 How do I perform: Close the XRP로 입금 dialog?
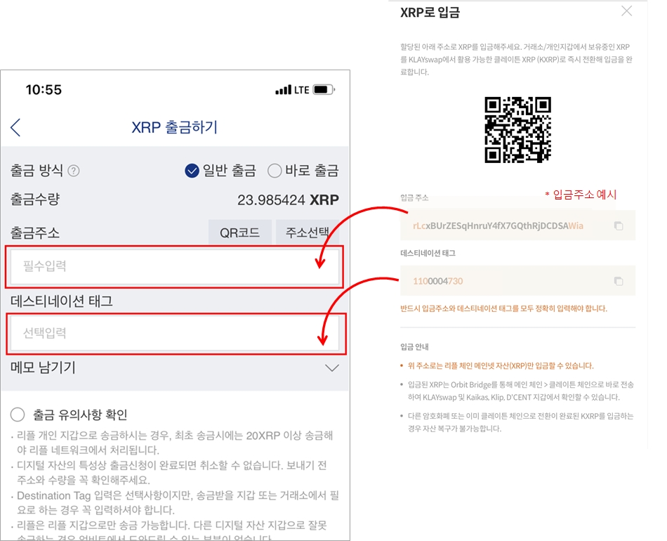click(x=626, y=11)
